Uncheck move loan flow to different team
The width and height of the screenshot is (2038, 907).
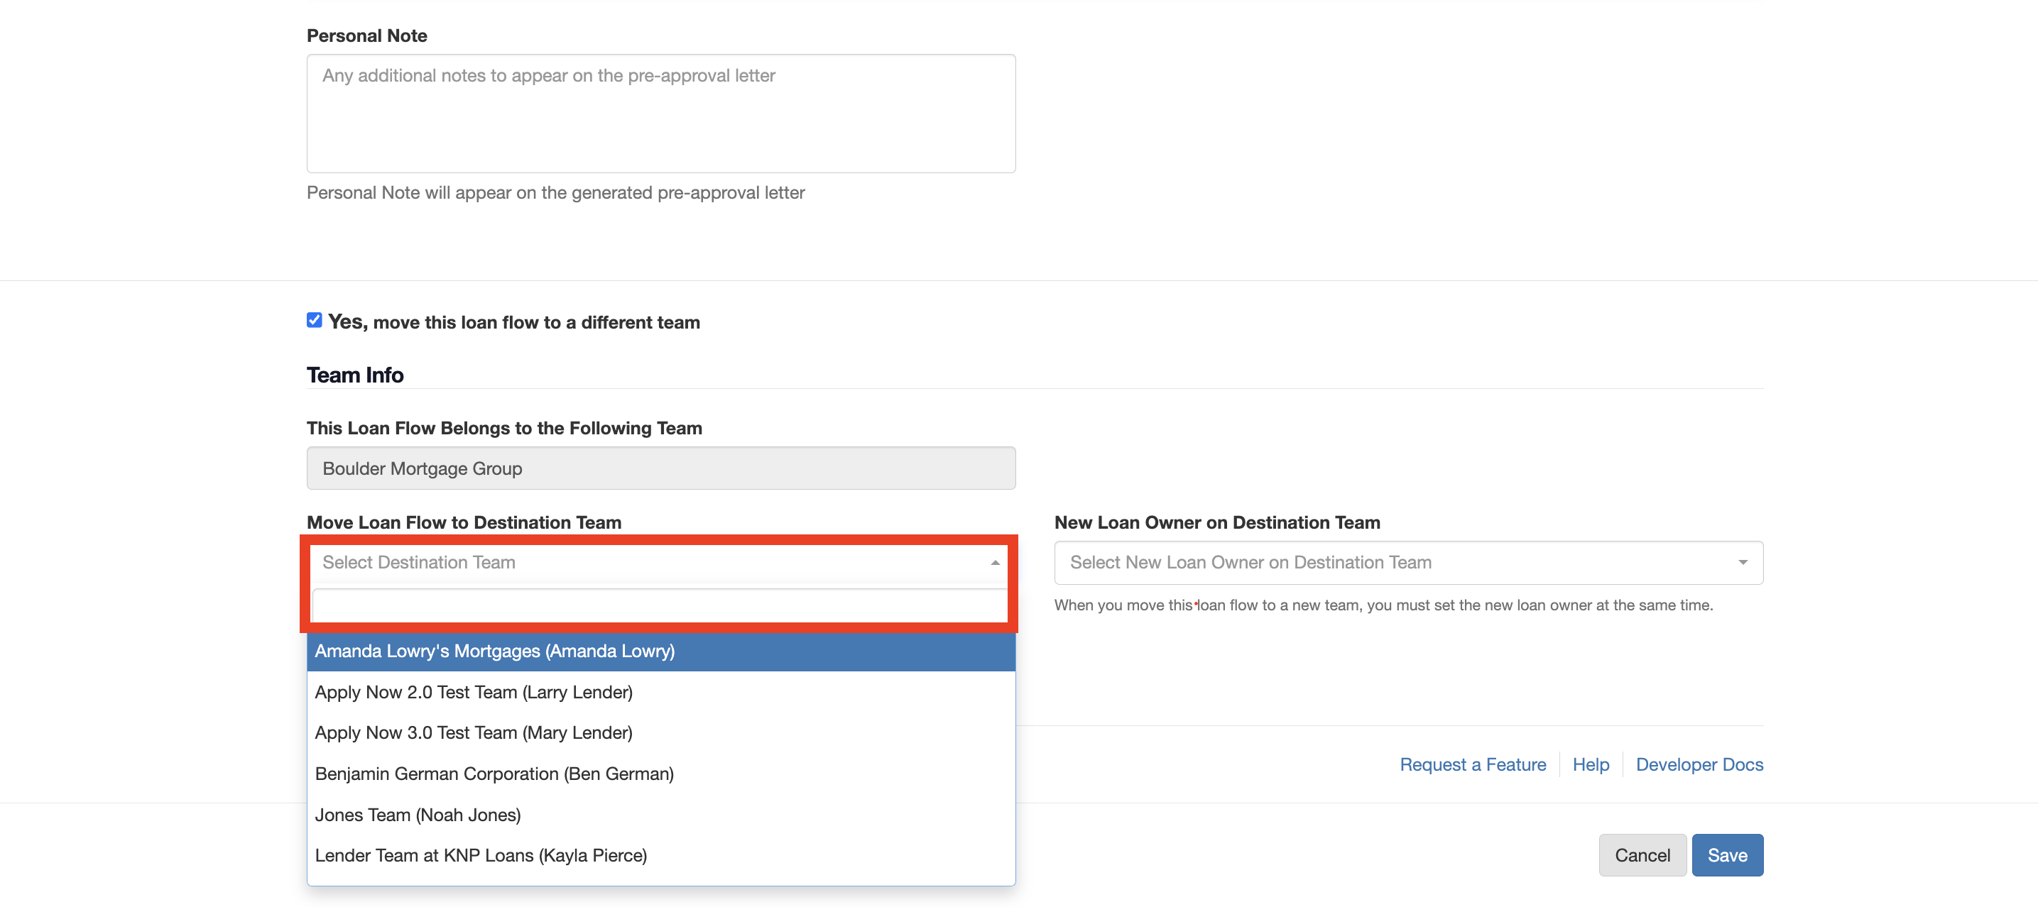[x=314, y=320]
